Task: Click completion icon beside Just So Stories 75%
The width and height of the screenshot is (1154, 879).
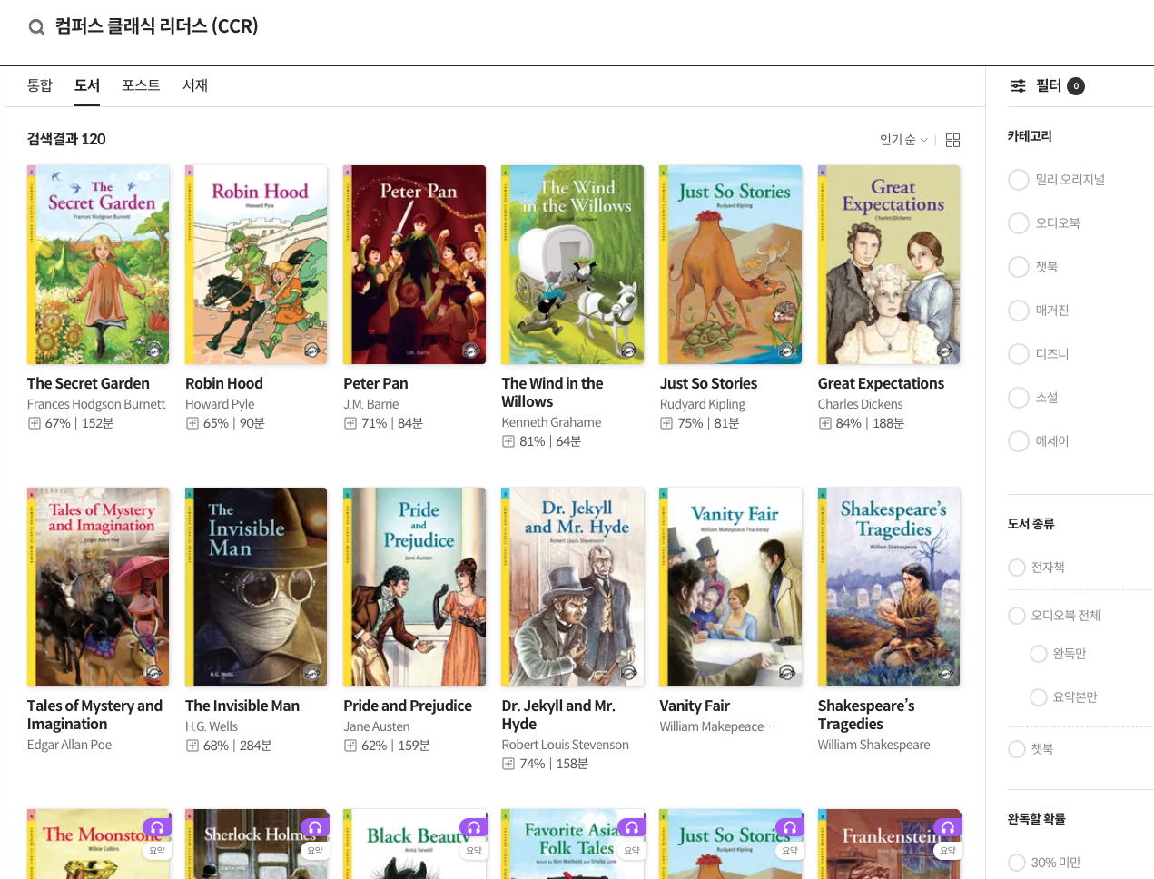Action: 666,423
